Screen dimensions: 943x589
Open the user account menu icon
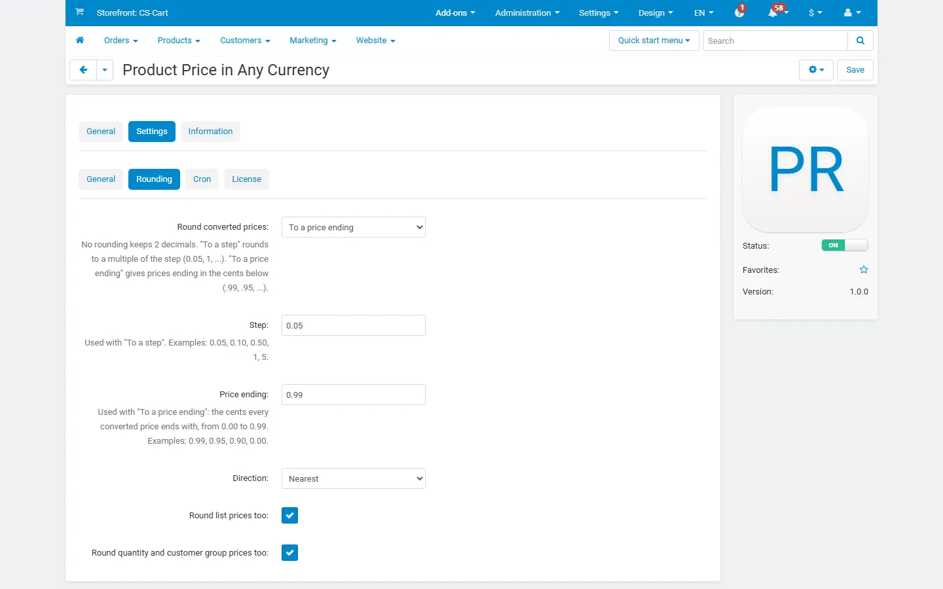click(852, 12)
